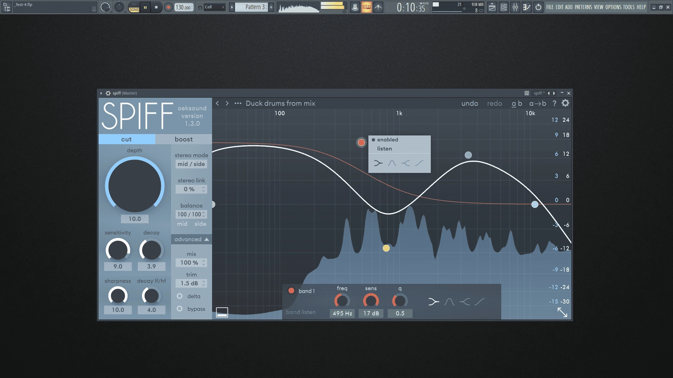
Task: Select tilt shape in the band popup
Action: click(x=419, y=163)
